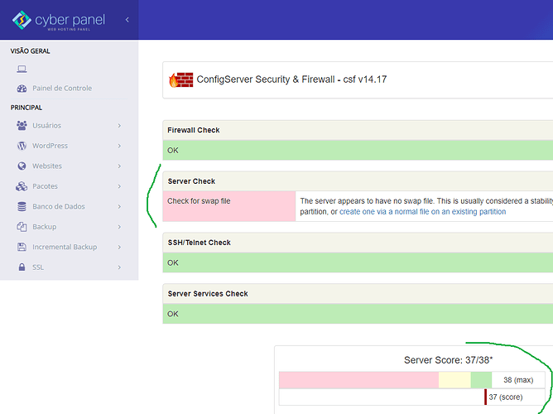Click the SSH/Telnet Check heading
This screenshot has width=553, height=414.
pyautogui.click(x=199, y=243)
